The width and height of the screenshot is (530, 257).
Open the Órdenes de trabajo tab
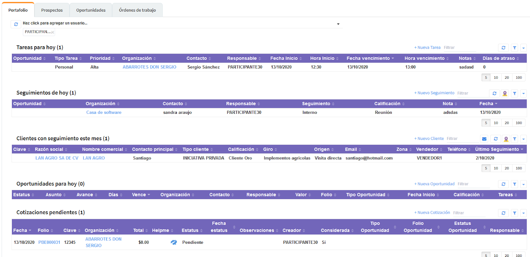click(137, 10)
